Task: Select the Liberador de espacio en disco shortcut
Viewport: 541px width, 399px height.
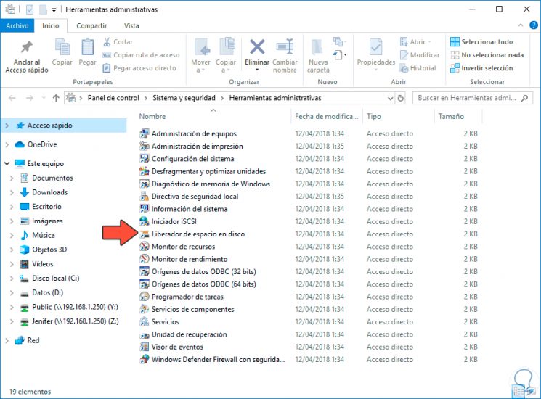Action: pyautogui.click(x=198, y=234)
